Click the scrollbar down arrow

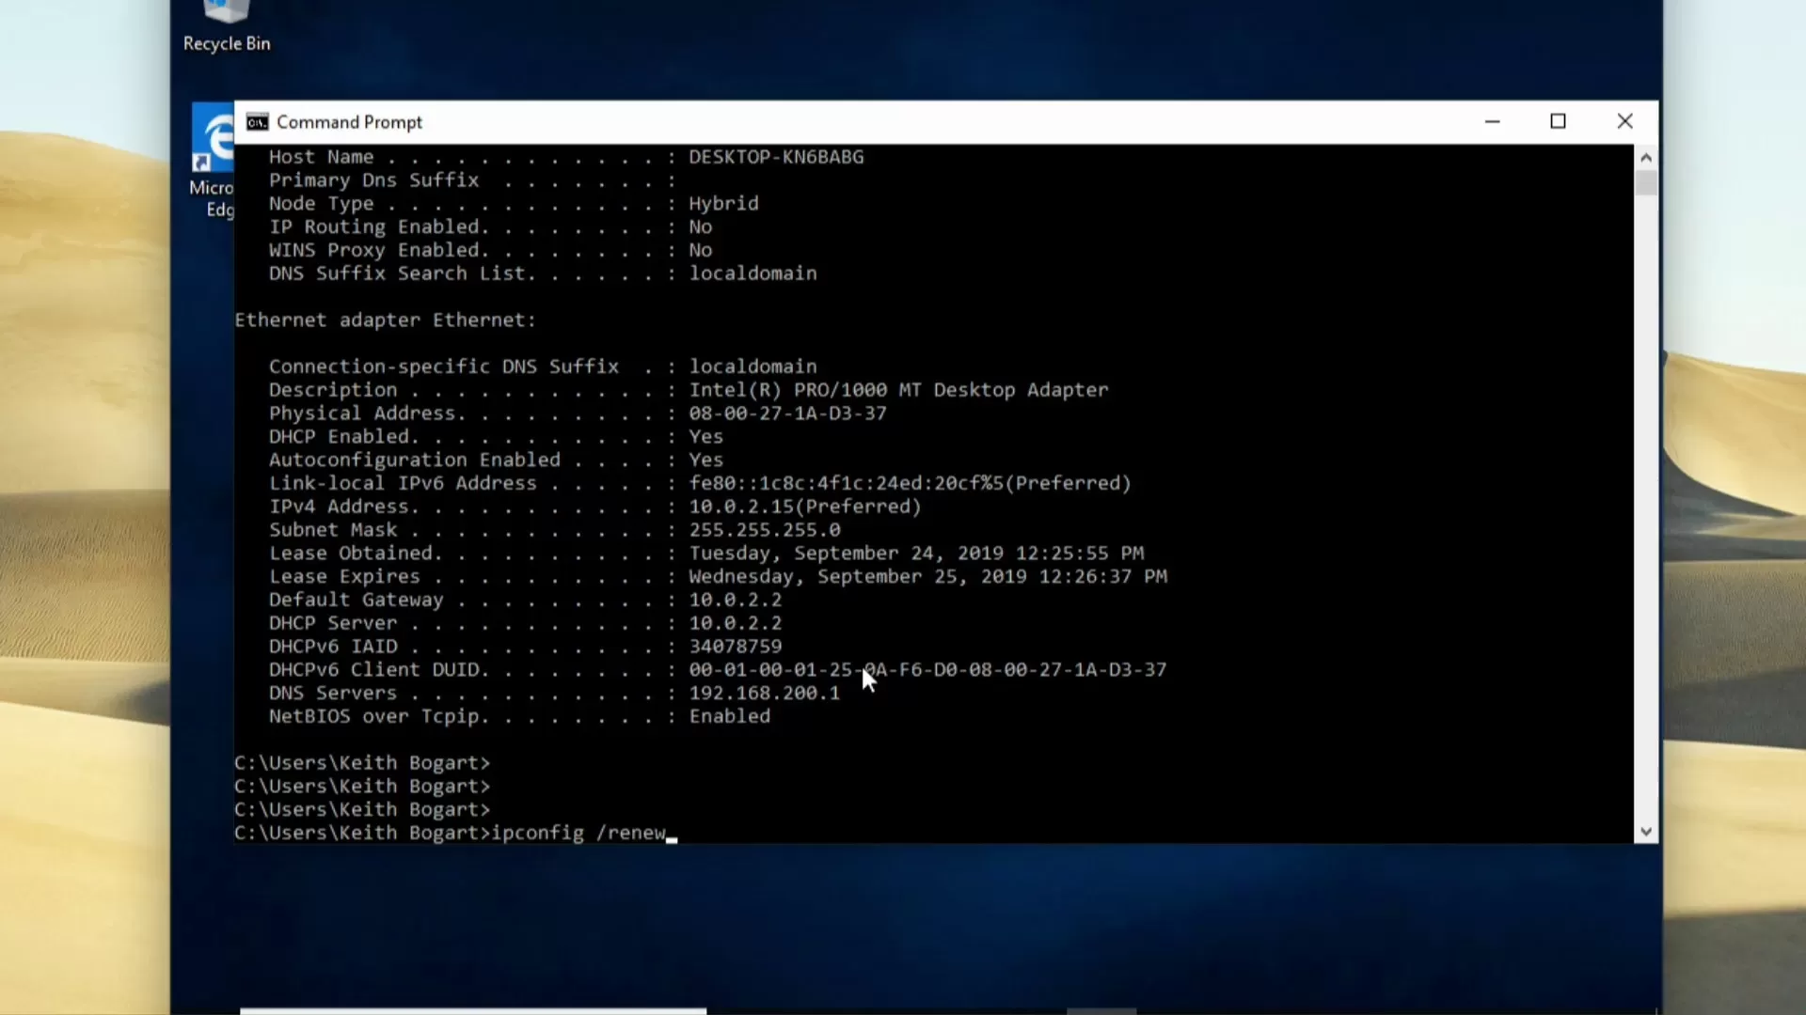[1646, 831]
